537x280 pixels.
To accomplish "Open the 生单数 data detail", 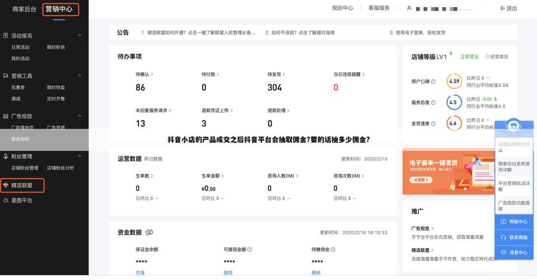I will coord(144,176).
